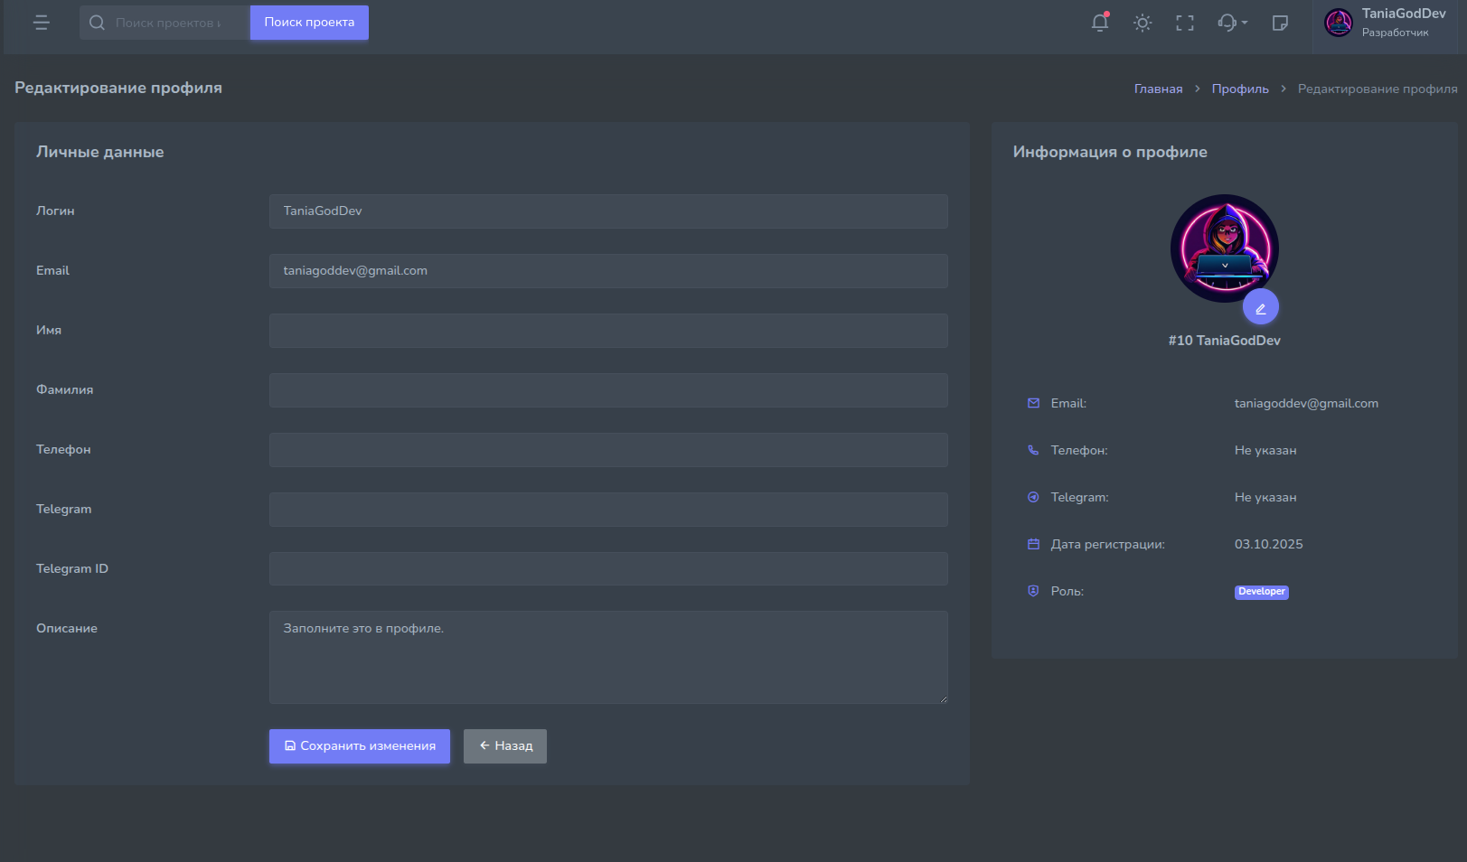
Task: Focus the Телефон input field
Action: tap(608, 450)
